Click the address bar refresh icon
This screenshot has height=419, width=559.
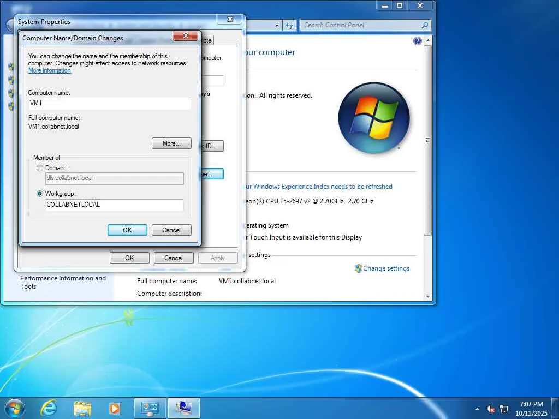(289, 25)
